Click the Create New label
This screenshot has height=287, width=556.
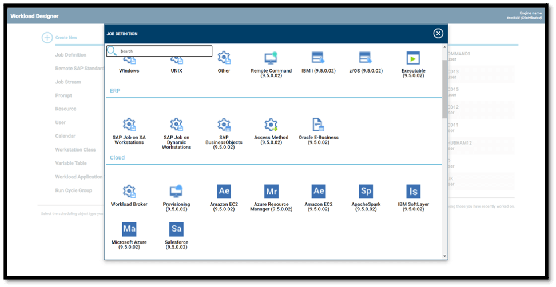click(66, 38)
